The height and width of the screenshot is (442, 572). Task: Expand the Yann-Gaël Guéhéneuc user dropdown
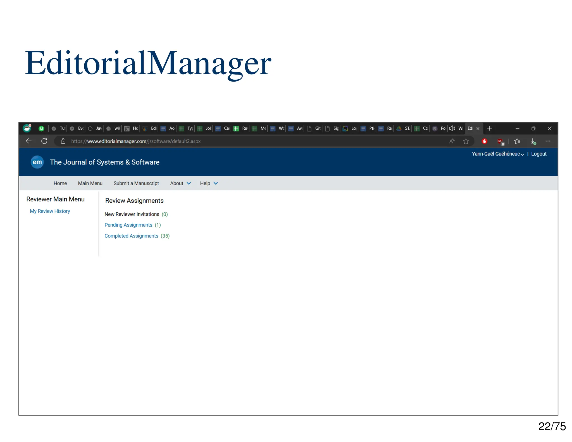(498, 154)
